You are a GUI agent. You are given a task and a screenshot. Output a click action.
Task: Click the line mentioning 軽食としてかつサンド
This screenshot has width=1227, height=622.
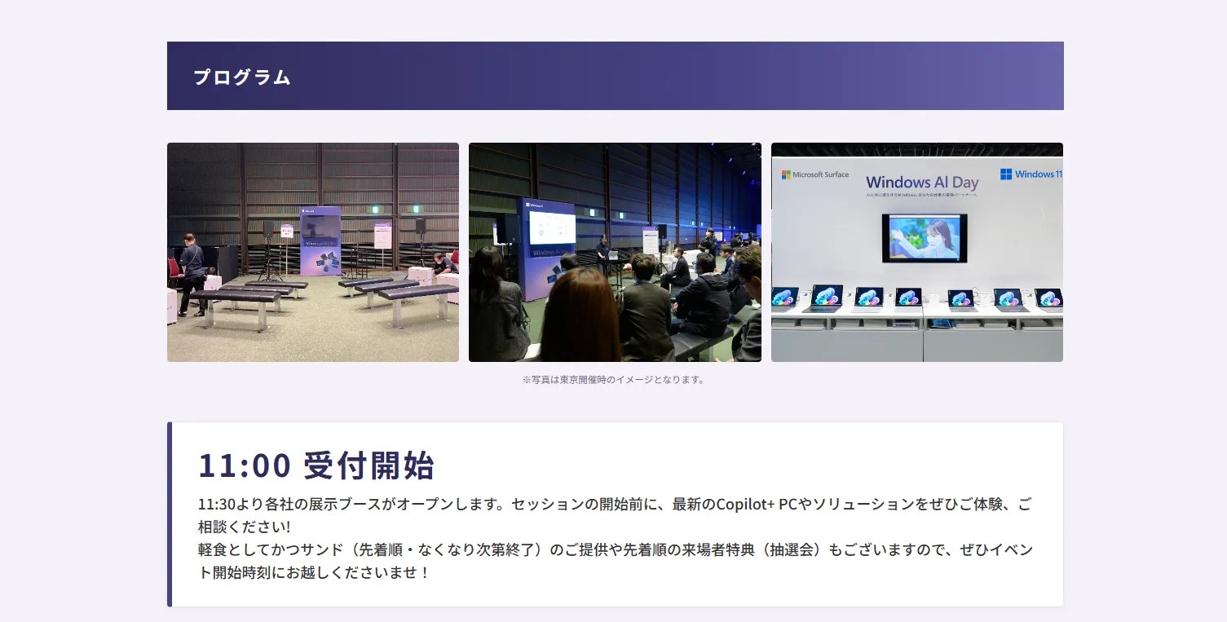(616, 561)
